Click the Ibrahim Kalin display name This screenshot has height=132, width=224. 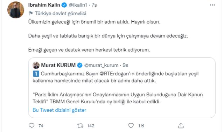coord(44,5)
